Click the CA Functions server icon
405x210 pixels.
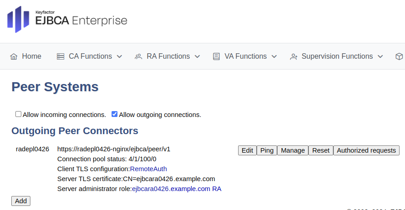coord(60,56)
